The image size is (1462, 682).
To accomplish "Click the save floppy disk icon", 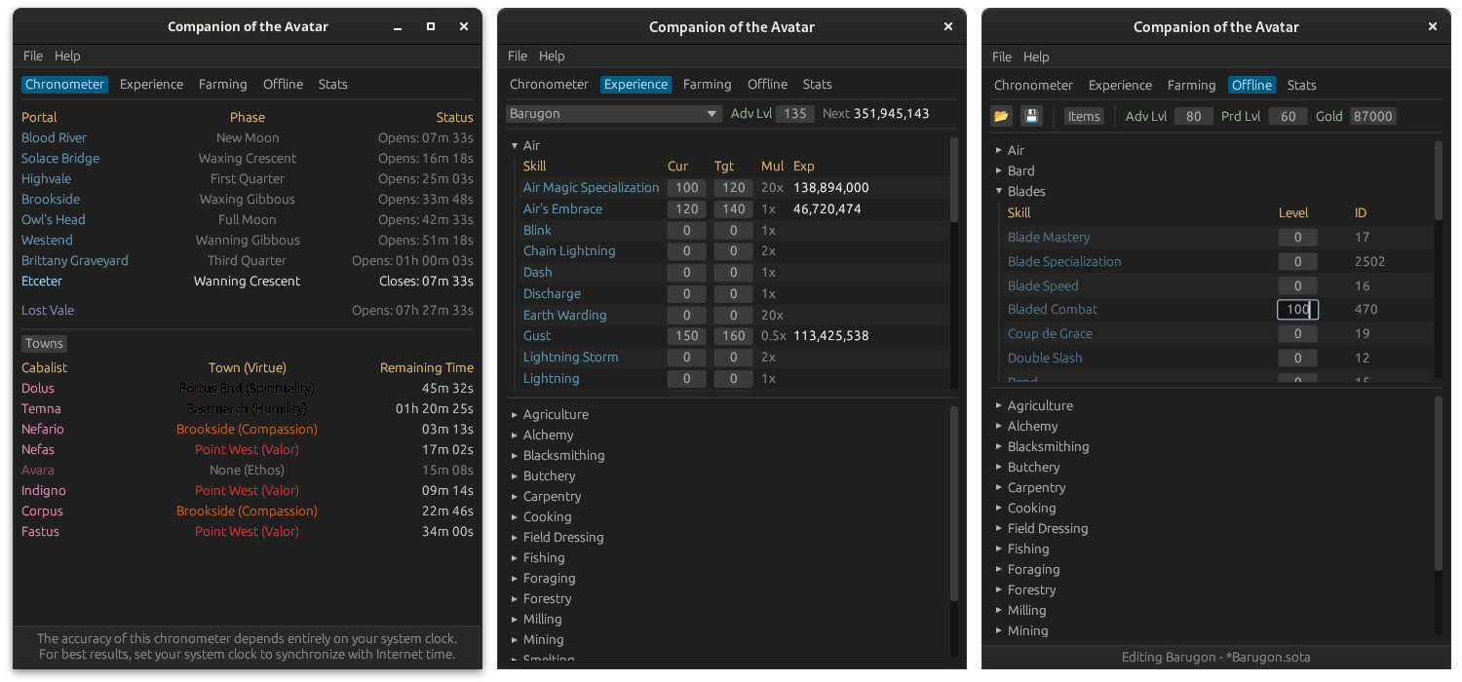I will coord(1031,117).
